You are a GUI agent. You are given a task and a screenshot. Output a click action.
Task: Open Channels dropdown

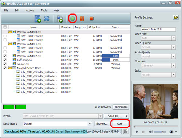coord(174,66)
